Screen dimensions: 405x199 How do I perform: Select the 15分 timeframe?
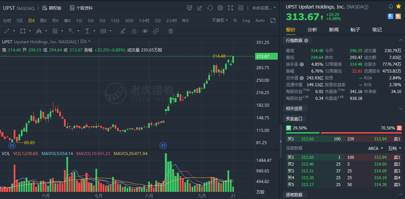coord(115,20)
